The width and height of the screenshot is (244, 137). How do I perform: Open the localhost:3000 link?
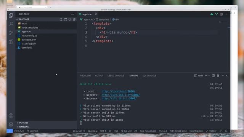[x=118, y=91]
